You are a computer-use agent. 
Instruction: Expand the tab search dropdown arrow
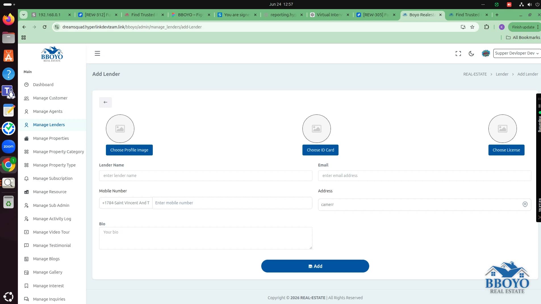pos(24,15)
